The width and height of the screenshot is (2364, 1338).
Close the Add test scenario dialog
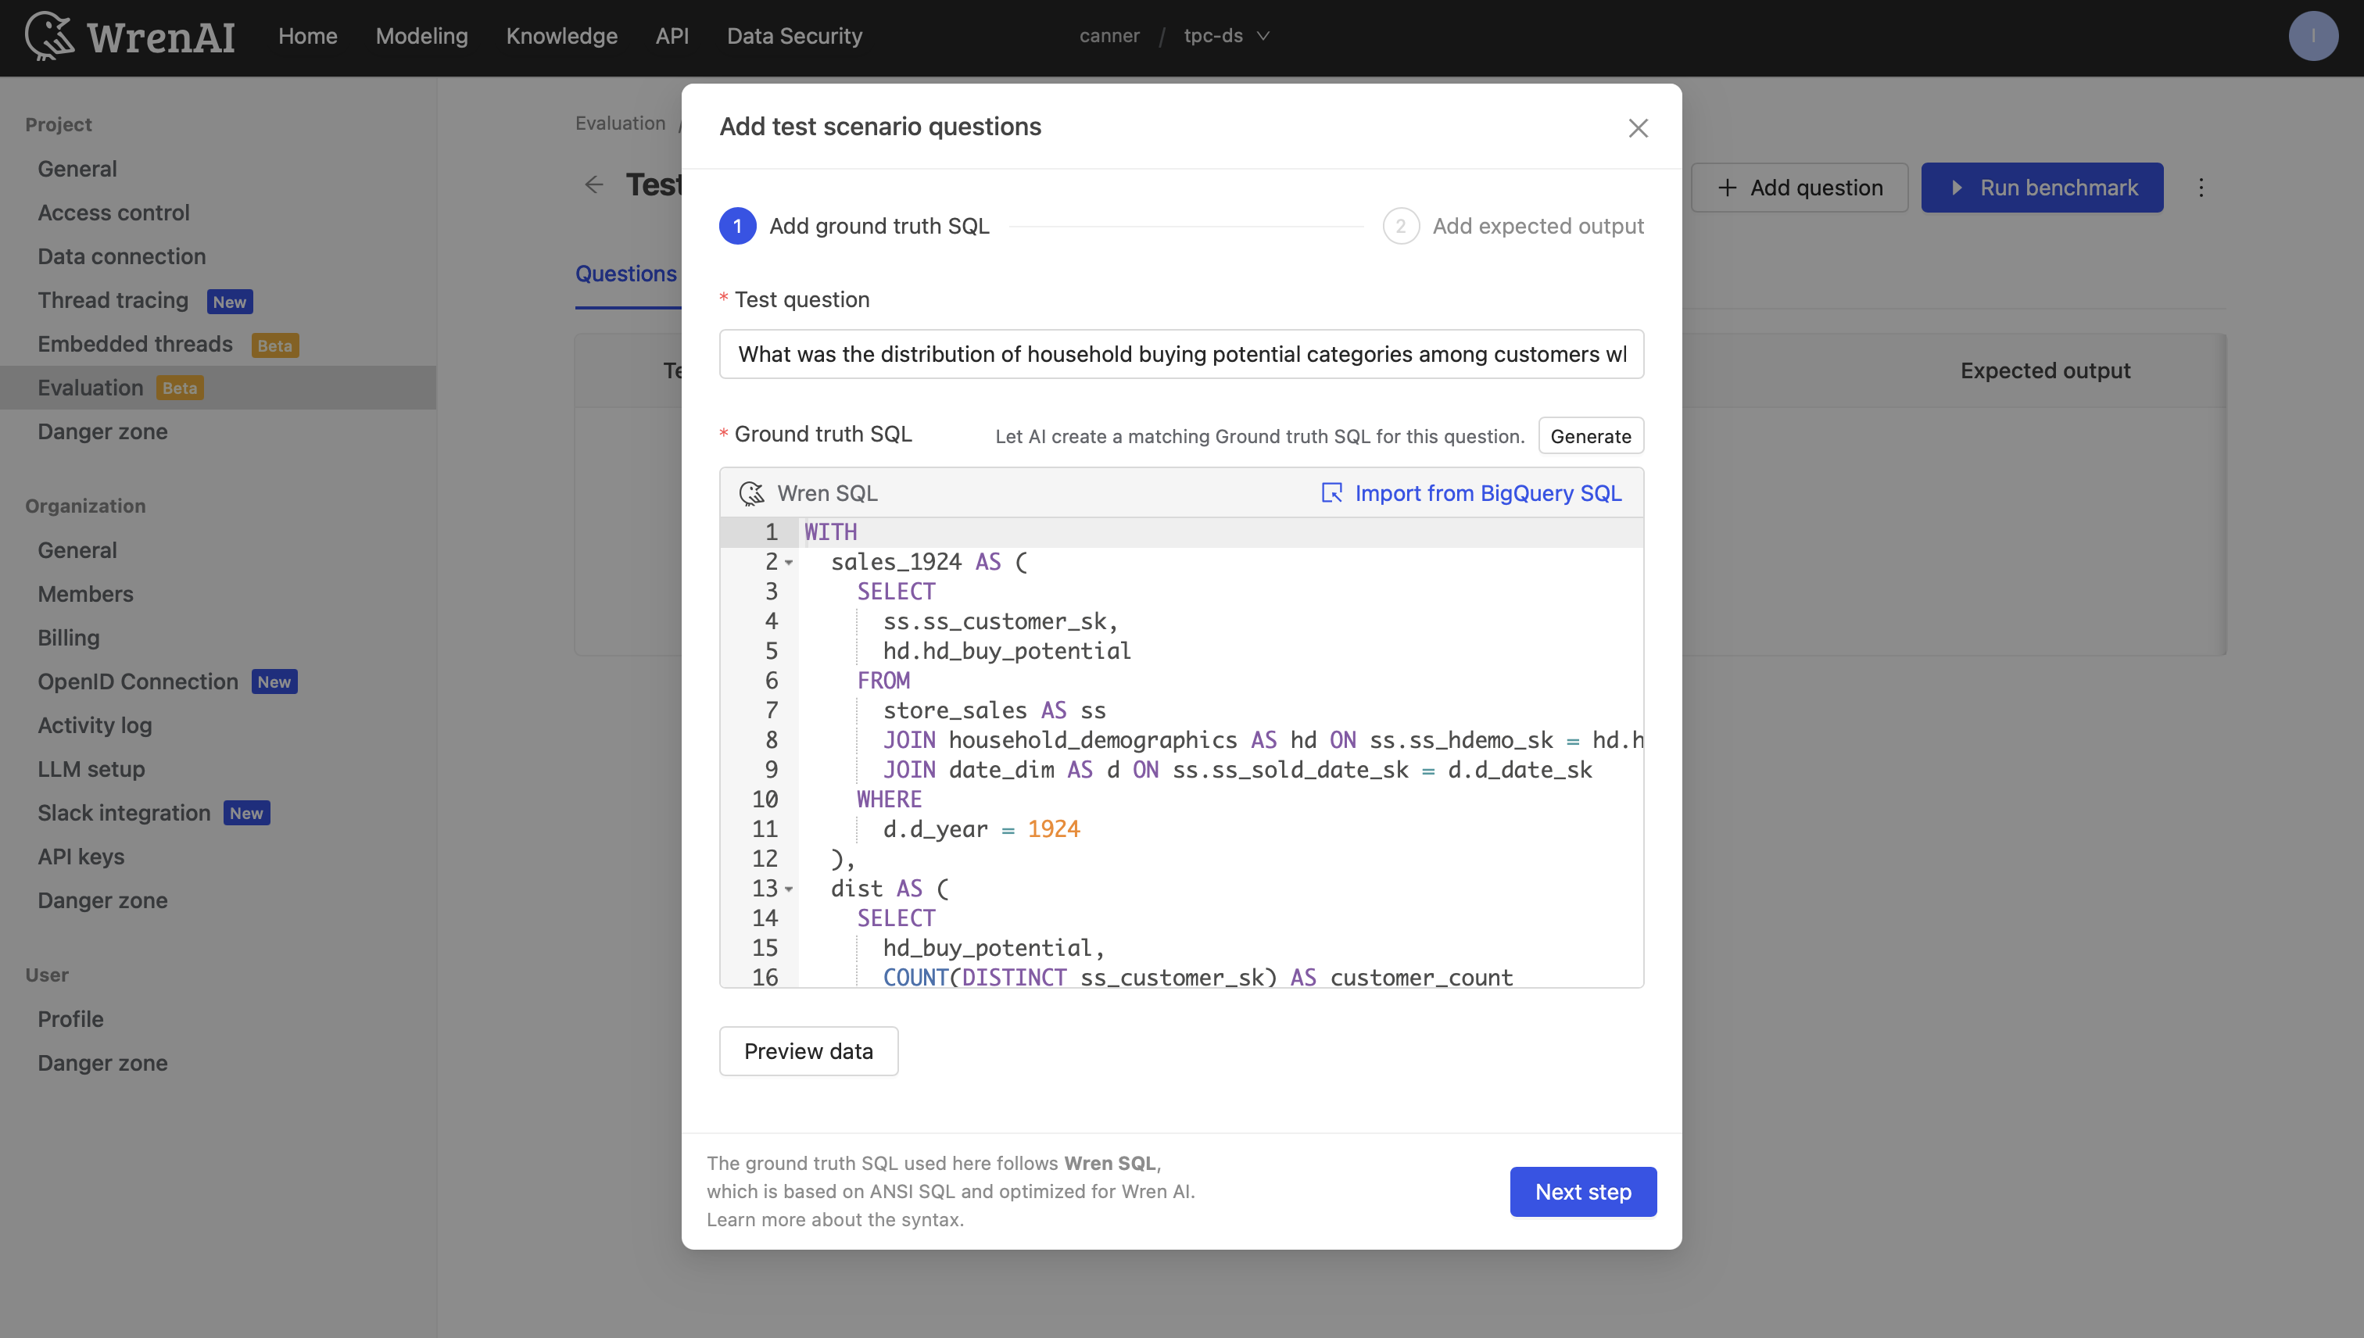(x=1638, y=127)
